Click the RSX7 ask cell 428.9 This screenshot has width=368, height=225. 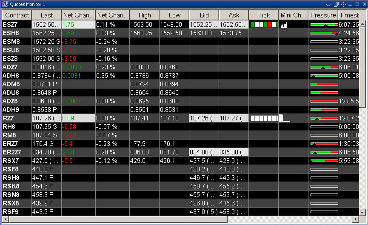click(x=234, y=161)
